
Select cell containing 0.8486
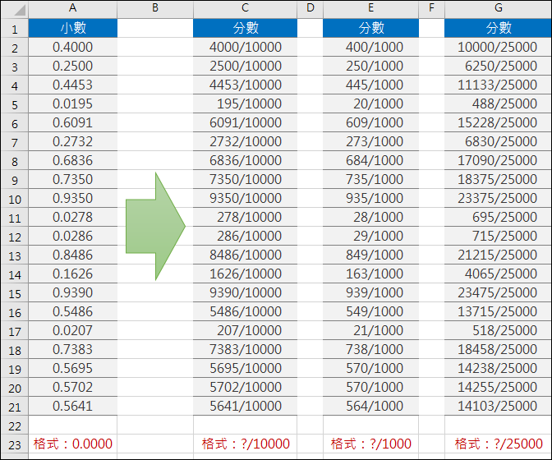tap(73, 255)
